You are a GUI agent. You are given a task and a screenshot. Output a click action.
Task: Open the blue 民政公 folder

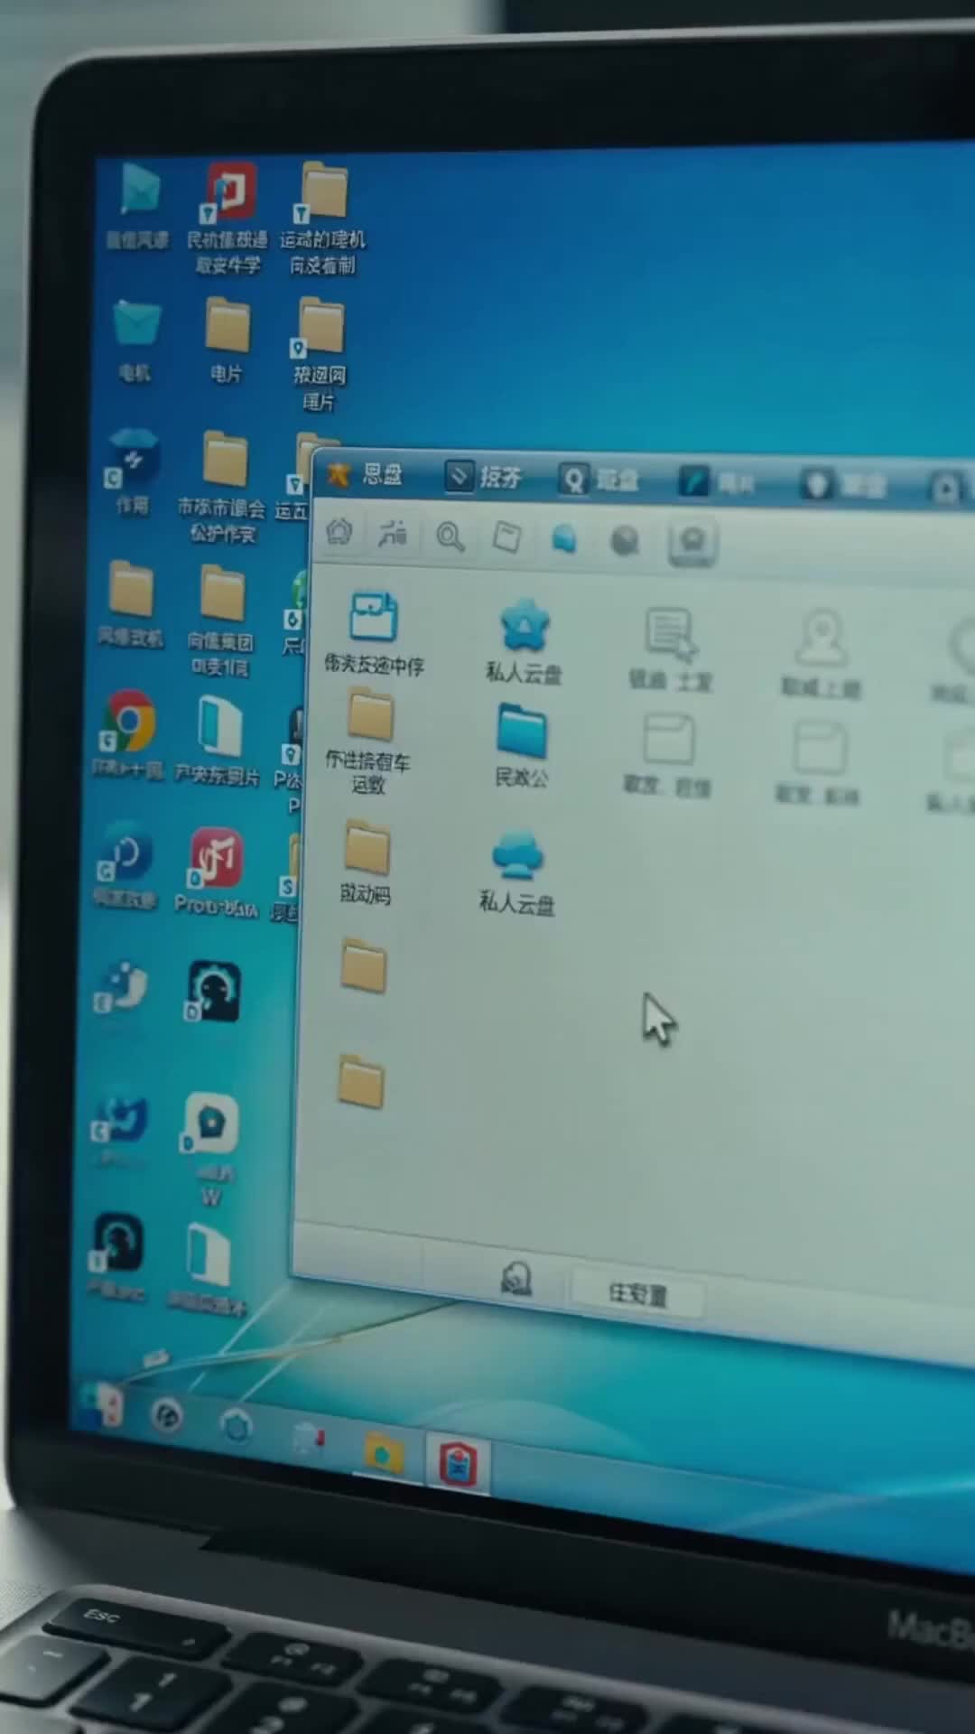tap(521, 730)
